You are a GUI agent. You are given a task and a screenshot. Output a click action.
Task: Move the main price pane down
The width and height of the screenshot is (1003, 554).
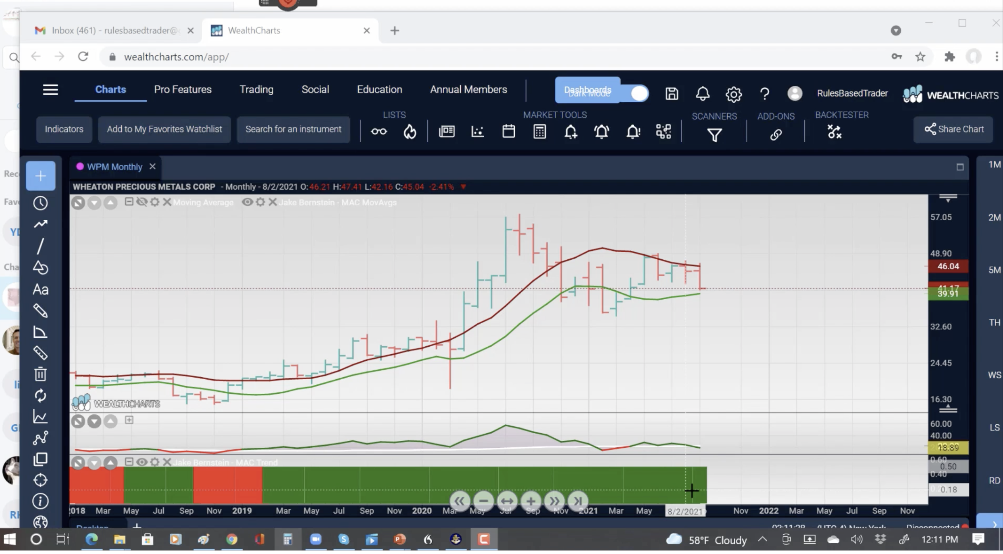tap(94, 203)
